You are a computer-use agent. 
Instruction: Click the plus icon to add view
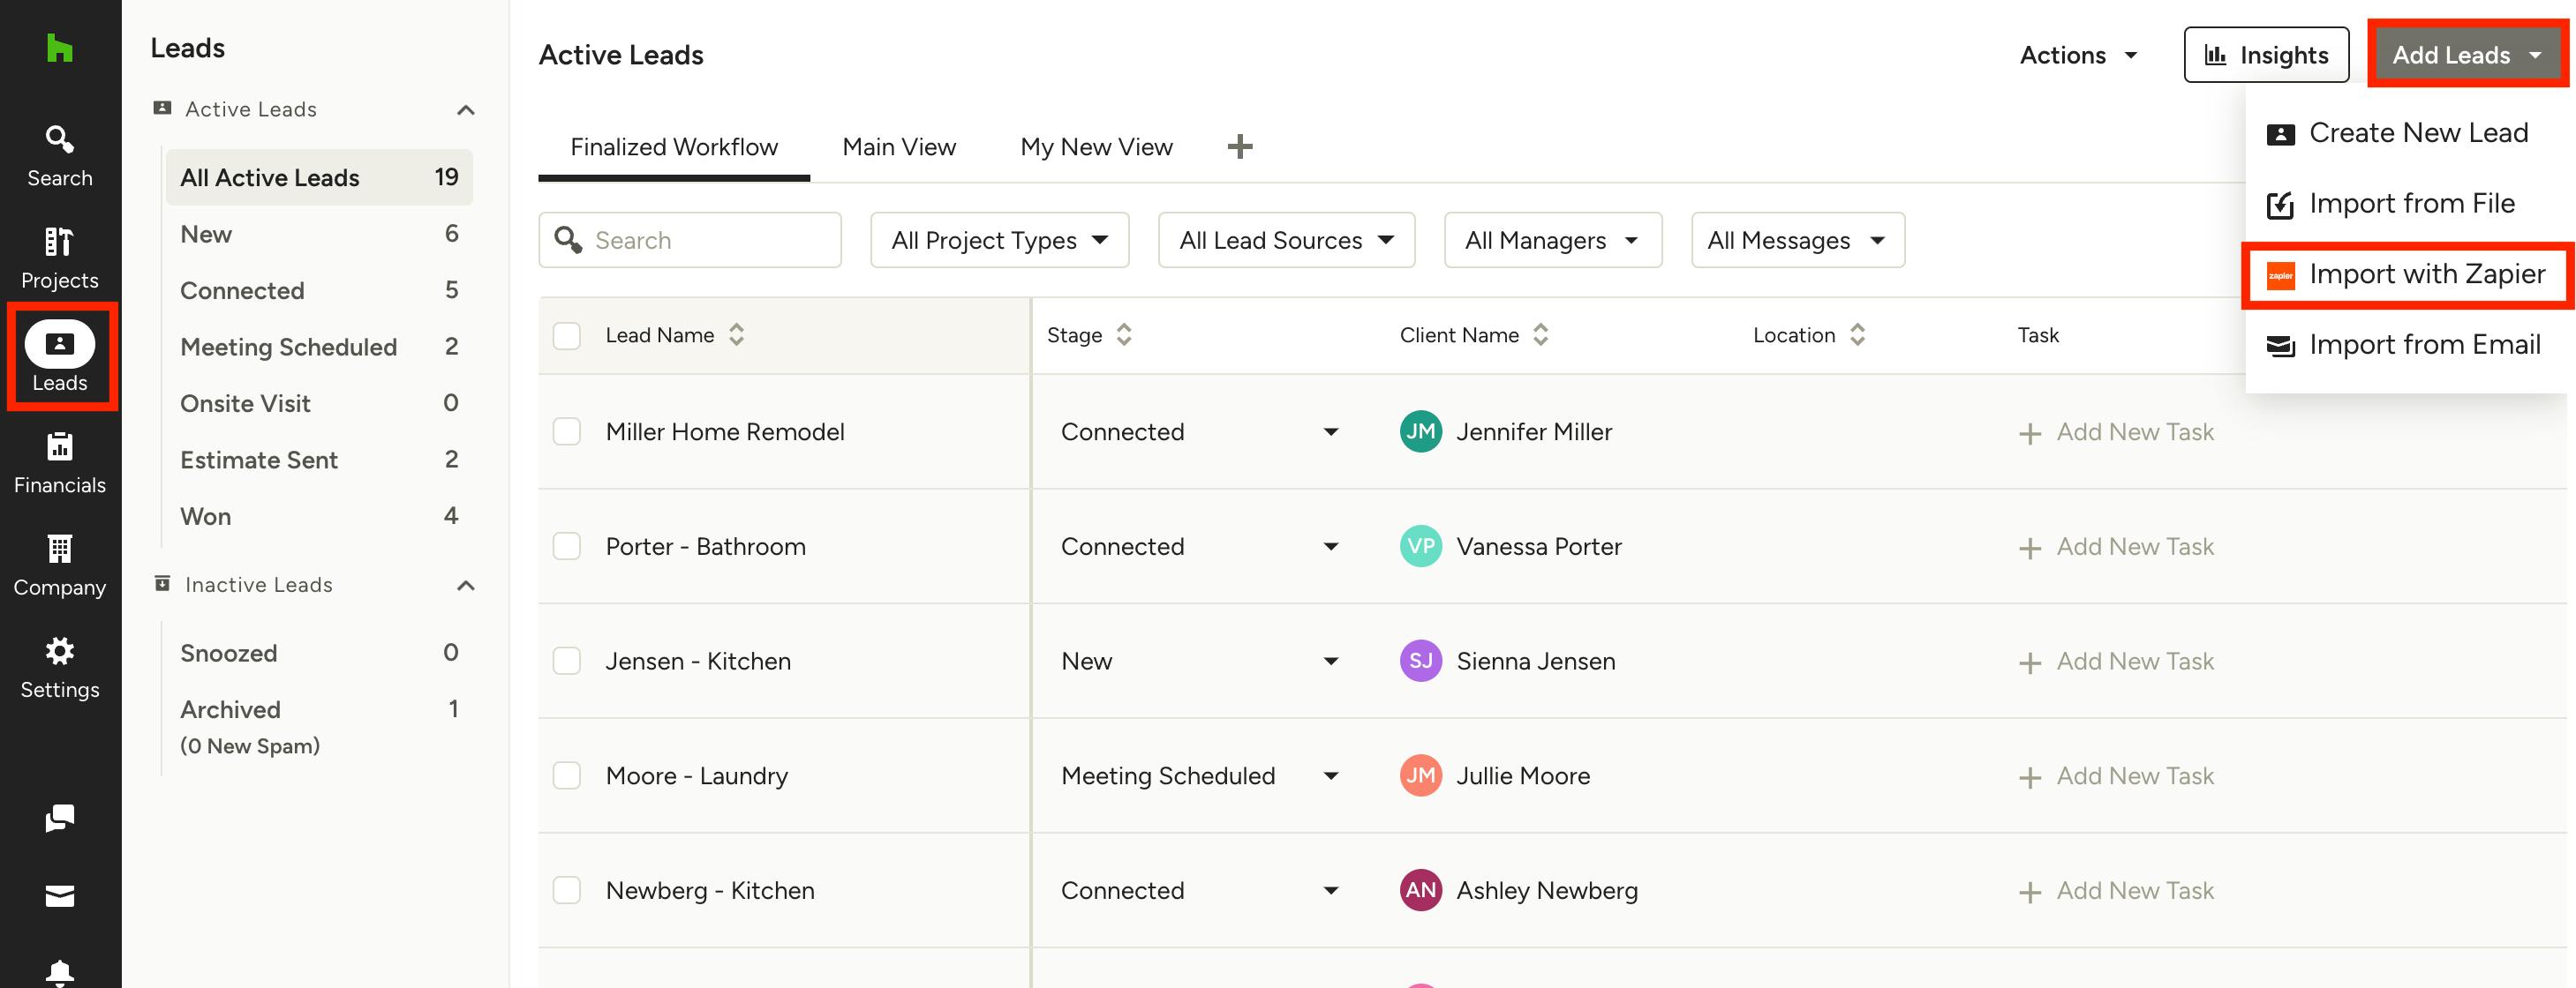click(x=1239, y=146)
